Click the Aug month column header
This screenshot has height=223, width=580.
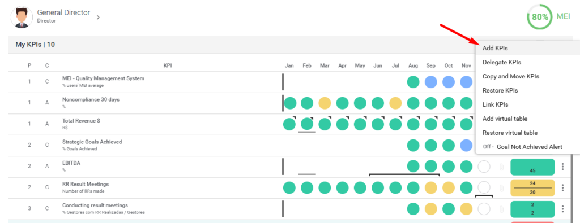pyautogui.click(x=413, y=65)
